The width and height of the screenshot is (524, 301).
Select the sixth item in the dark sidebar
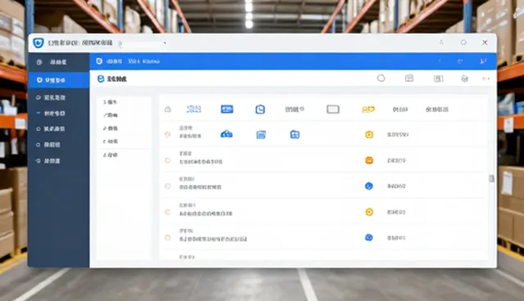tap(48, 145)
